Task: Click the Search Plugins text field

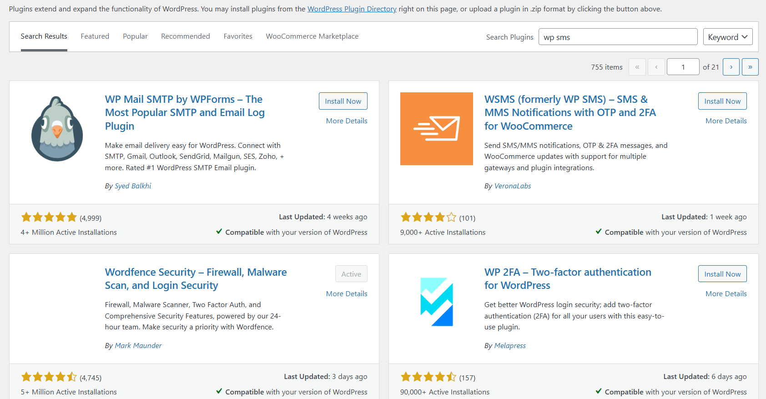Action: tap(618, 37)
